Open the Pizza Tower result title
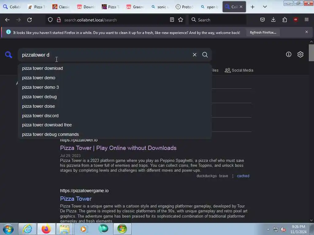 pos(76,199)
